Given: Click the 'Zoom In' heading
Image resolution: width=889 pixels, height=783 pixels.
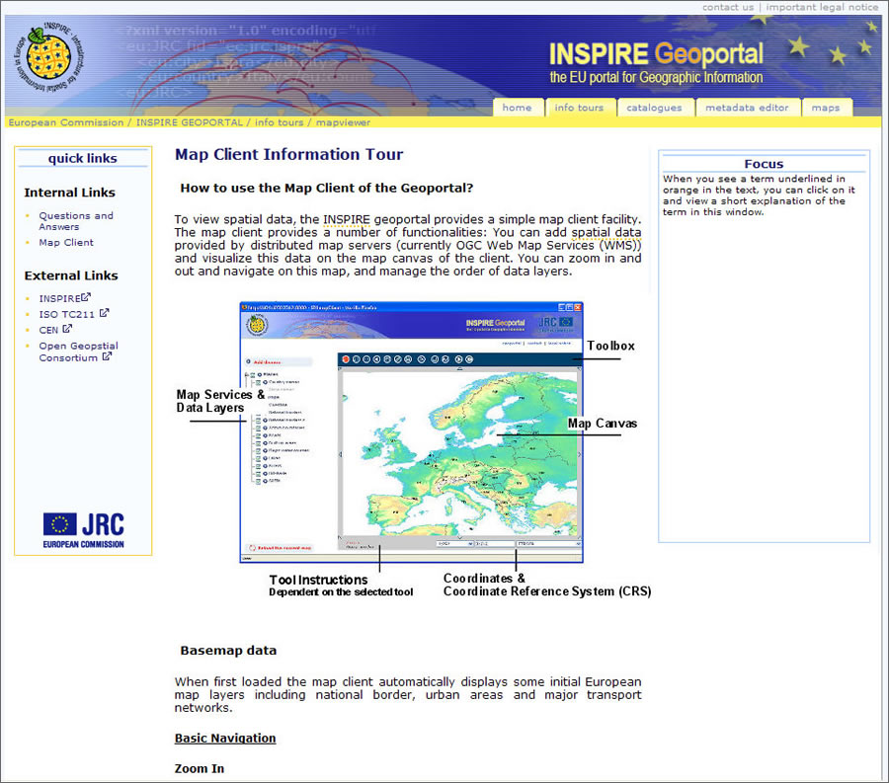Looking at the screenshot, I should pos(199,768).
